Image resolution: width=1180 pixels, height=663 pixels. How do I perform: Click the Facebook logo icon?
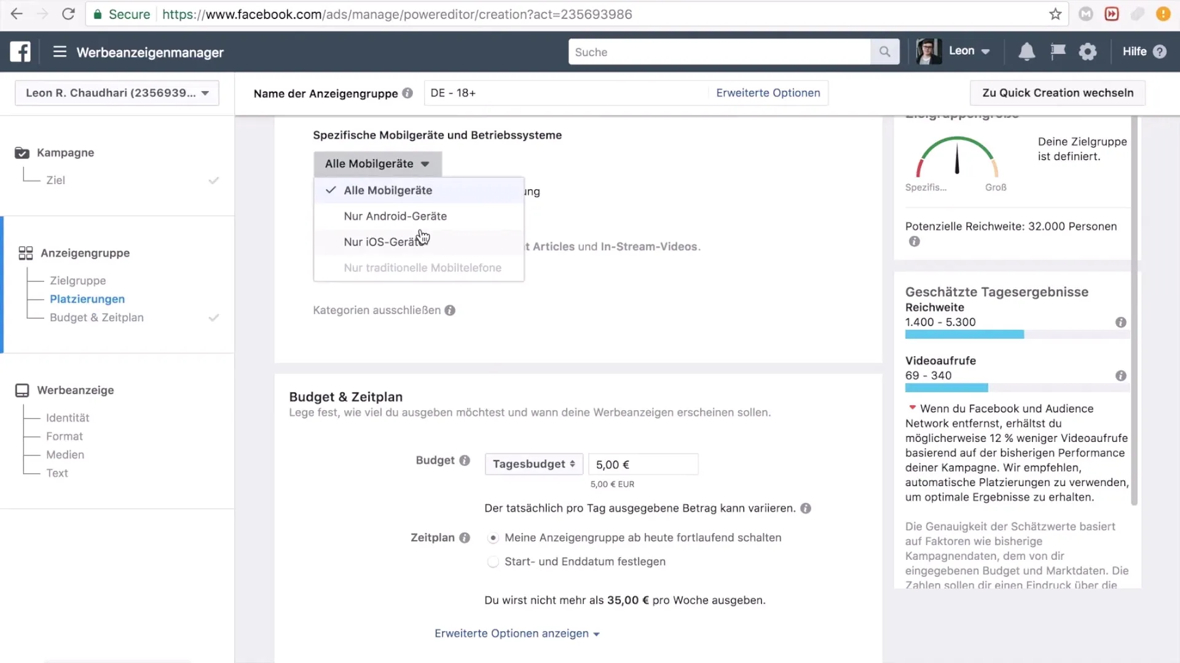click(20, 52)
